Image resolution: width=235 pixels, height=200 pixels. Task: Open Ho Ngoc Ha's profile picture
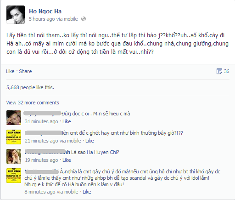(x=16, y=15)
